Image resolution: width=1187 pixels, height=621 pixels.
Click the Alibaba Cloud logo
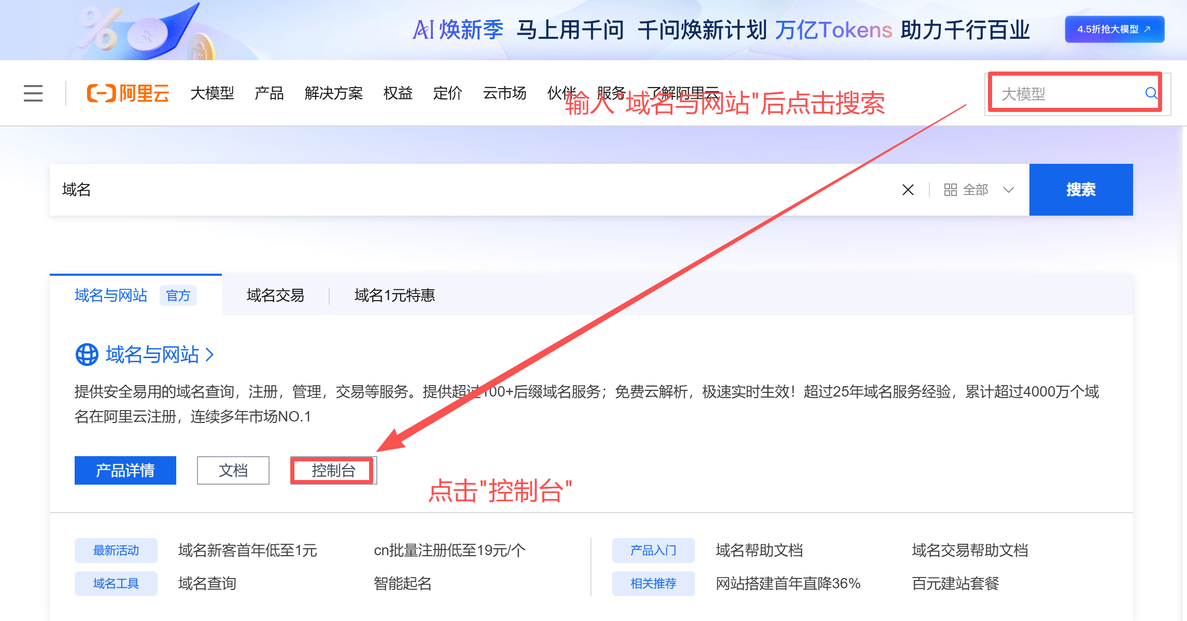point(128,93)
